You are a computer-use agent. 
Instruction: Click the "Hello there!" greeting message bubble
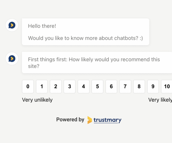[x=85, y=32]
